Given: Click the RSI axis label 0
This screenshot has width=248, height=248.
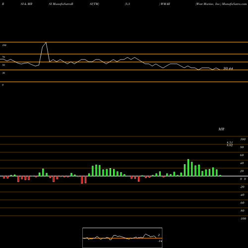Looking at the screenshot, I should pos(2,85).
